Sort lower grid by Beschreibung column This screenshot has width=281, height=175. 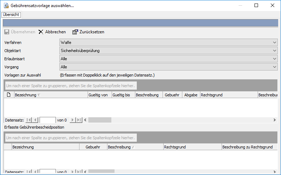click(x=134, y=147)
